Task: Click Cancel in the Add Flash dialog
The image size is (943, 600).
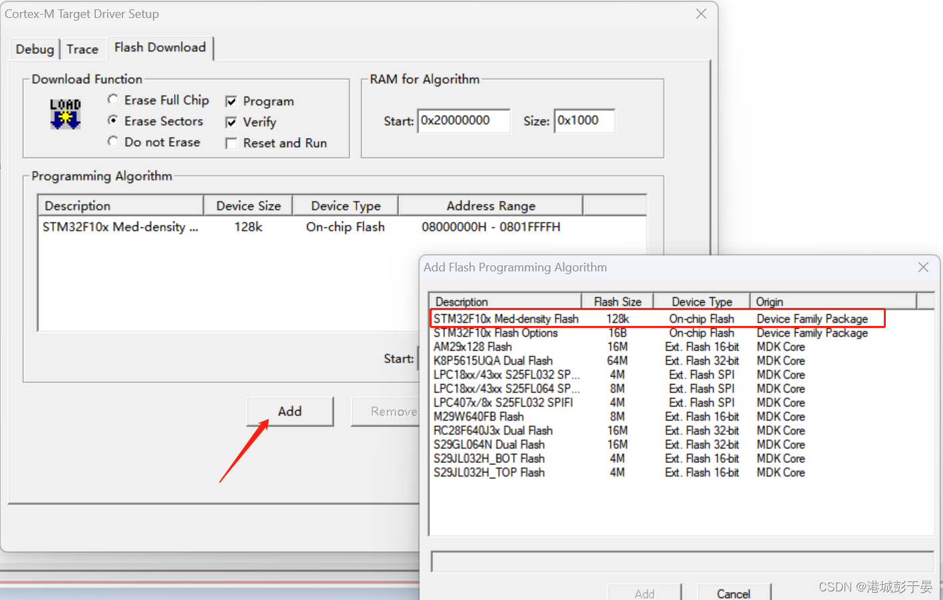Action: [x=733, y=592]
